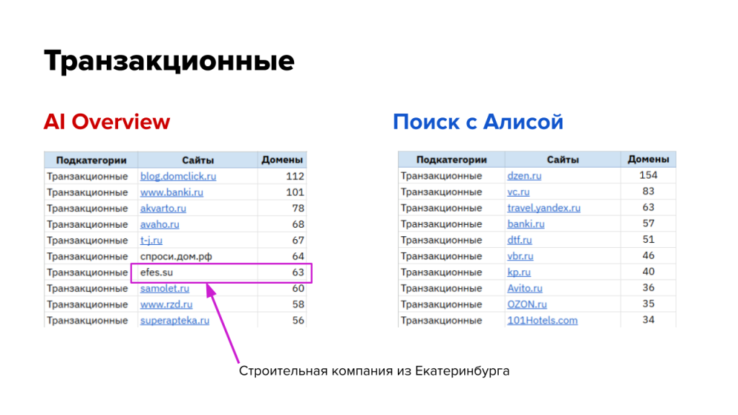Viewport: 738px width, 415px height.
Task: Open the Avito.ru link
Action: click(525, 288)
